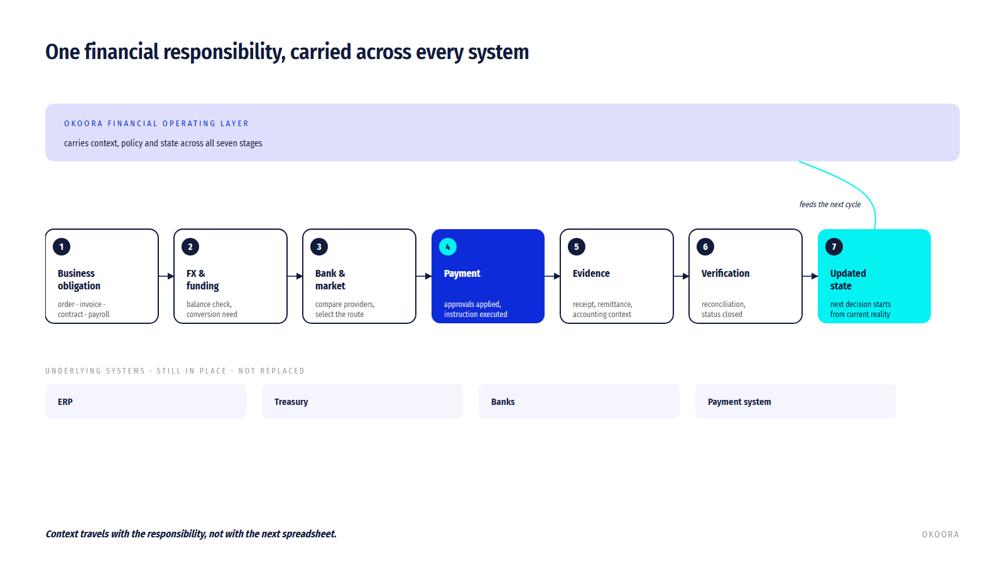Click 'approvals applied, instruction executed' text
This screenshot has width=1005, height=565.
(x=475, y=309)
